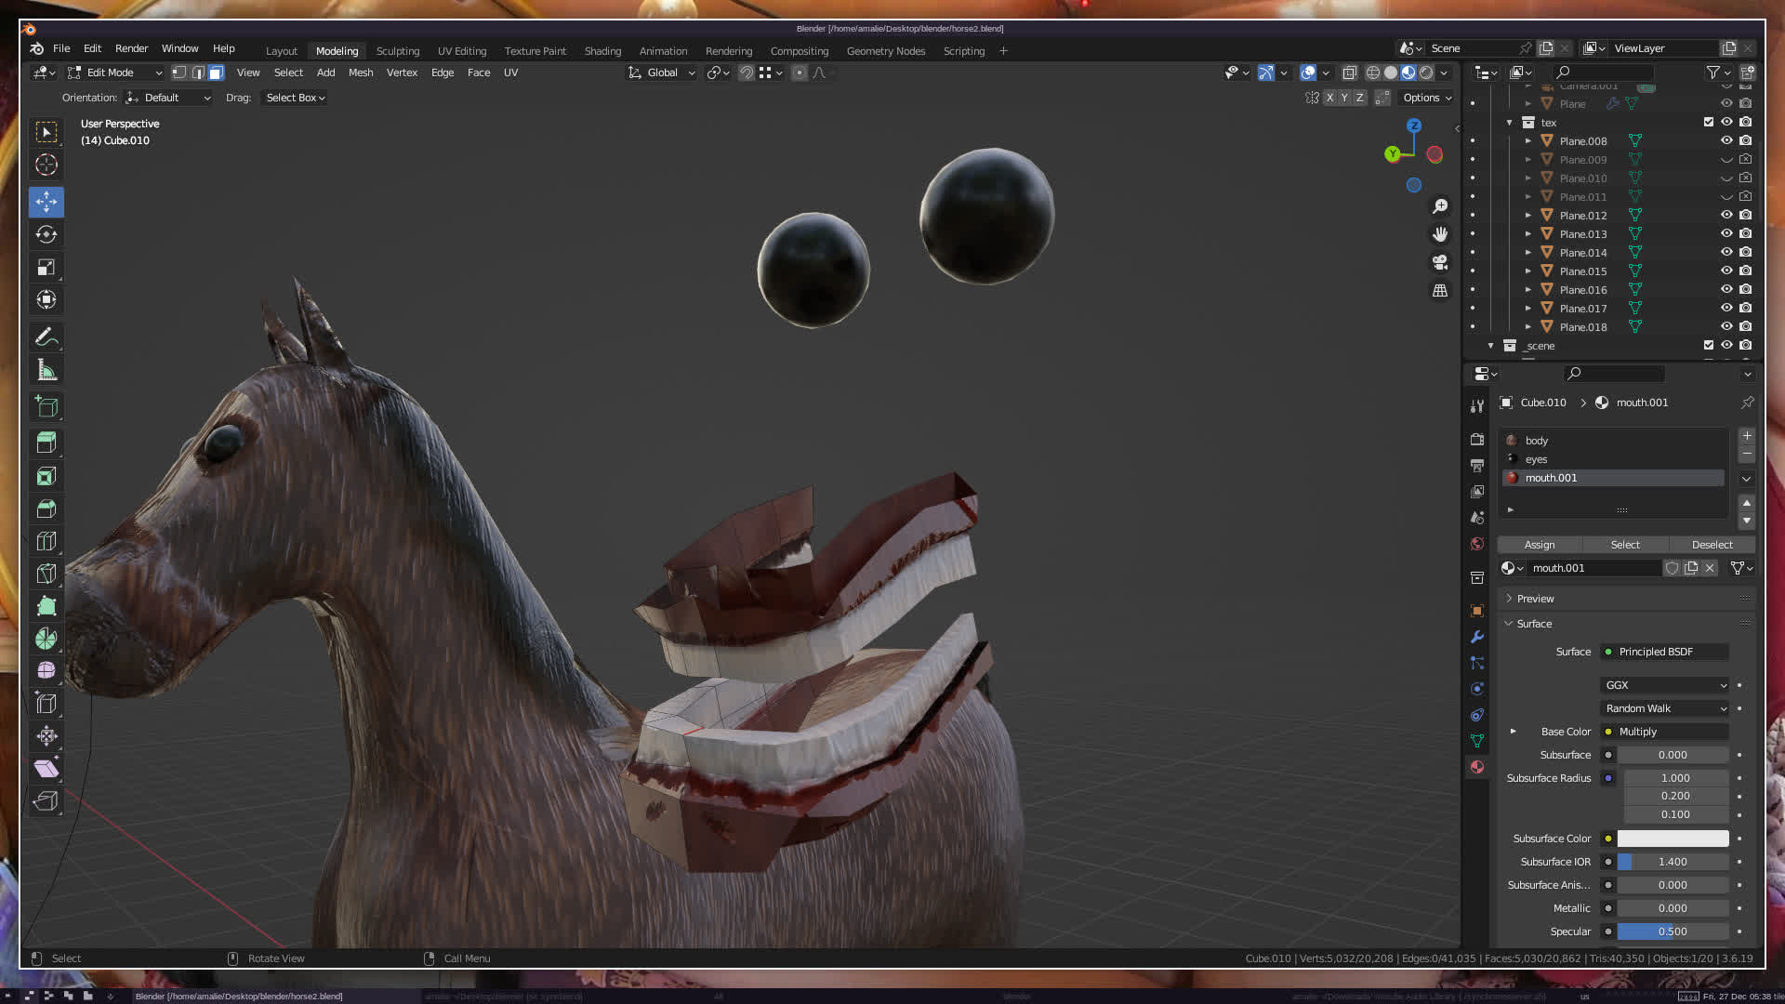Viewport: 1785px width, 1004px height.
Task: Uncheck the tex collection checkbox
Action: point(1708,122)
